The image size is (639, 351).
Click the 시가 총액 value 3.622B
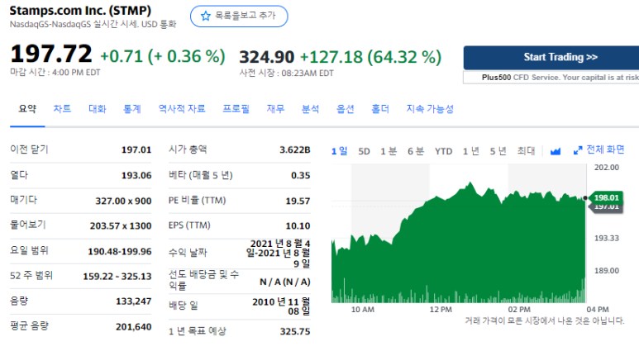pos(295,149)
